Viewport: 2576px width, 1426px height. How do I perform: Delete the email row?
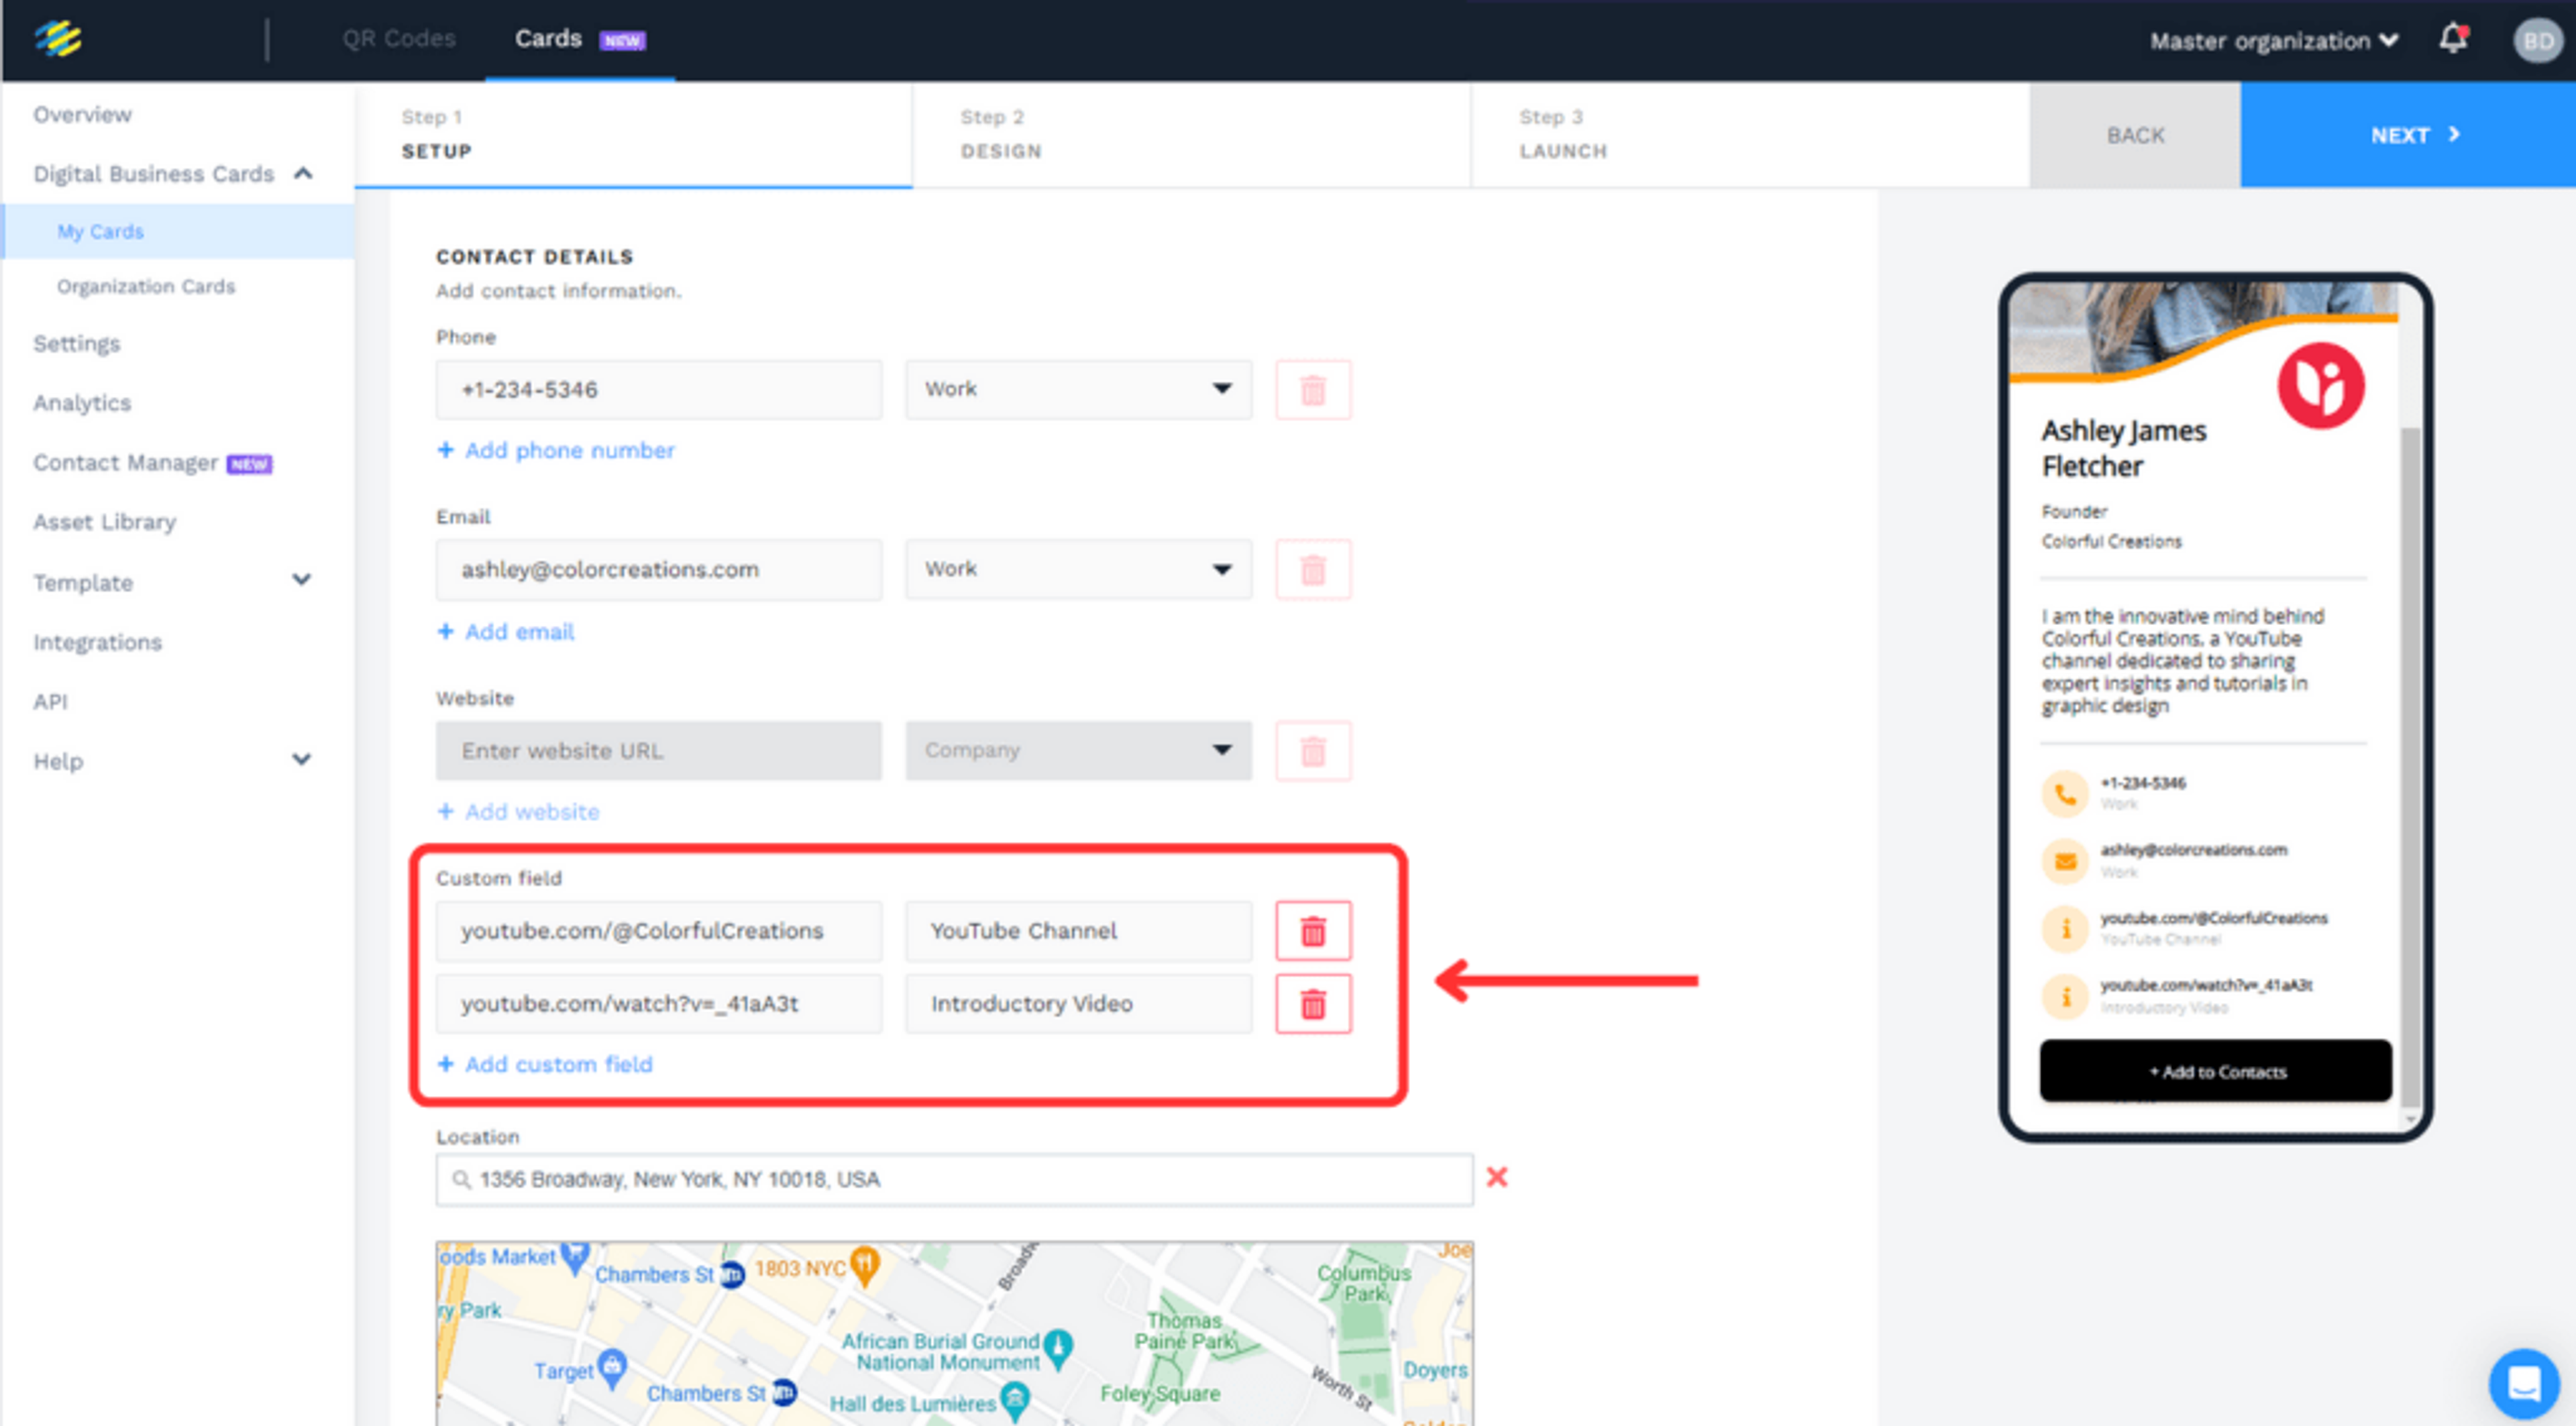click(x=1313, y=570)
